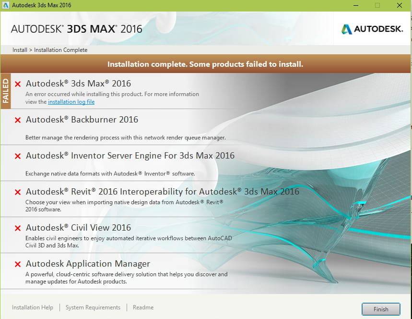412x319 pixels.
Task: Click the Finish button
Action: [x=381, y=309]
